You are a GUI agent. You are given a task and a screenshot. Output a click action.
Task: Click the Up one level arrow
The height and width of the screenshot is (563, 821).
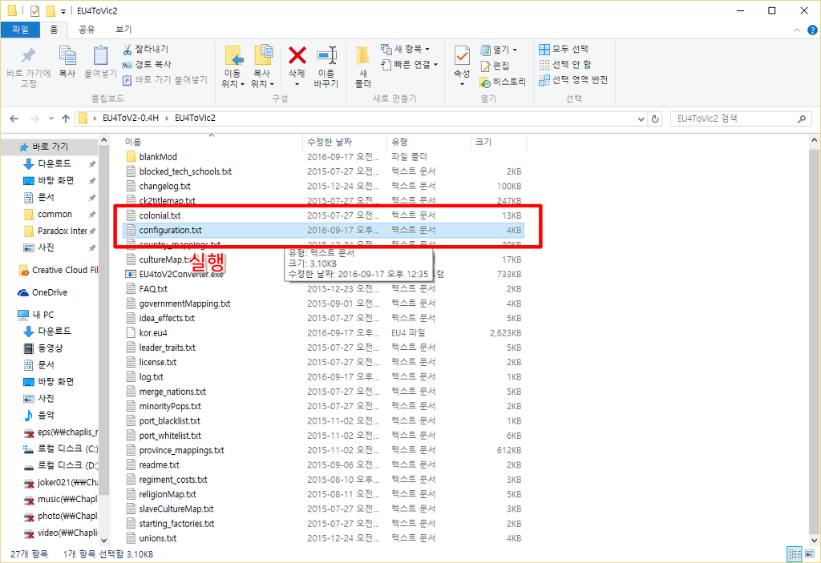pyautogui.click(x=66, y=119)
